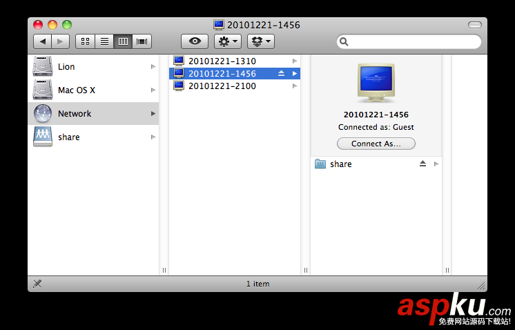Screen dimensions: 515x330
Task: Click the crossed-out pencil status icon
Action: click(x=37, y=284)
